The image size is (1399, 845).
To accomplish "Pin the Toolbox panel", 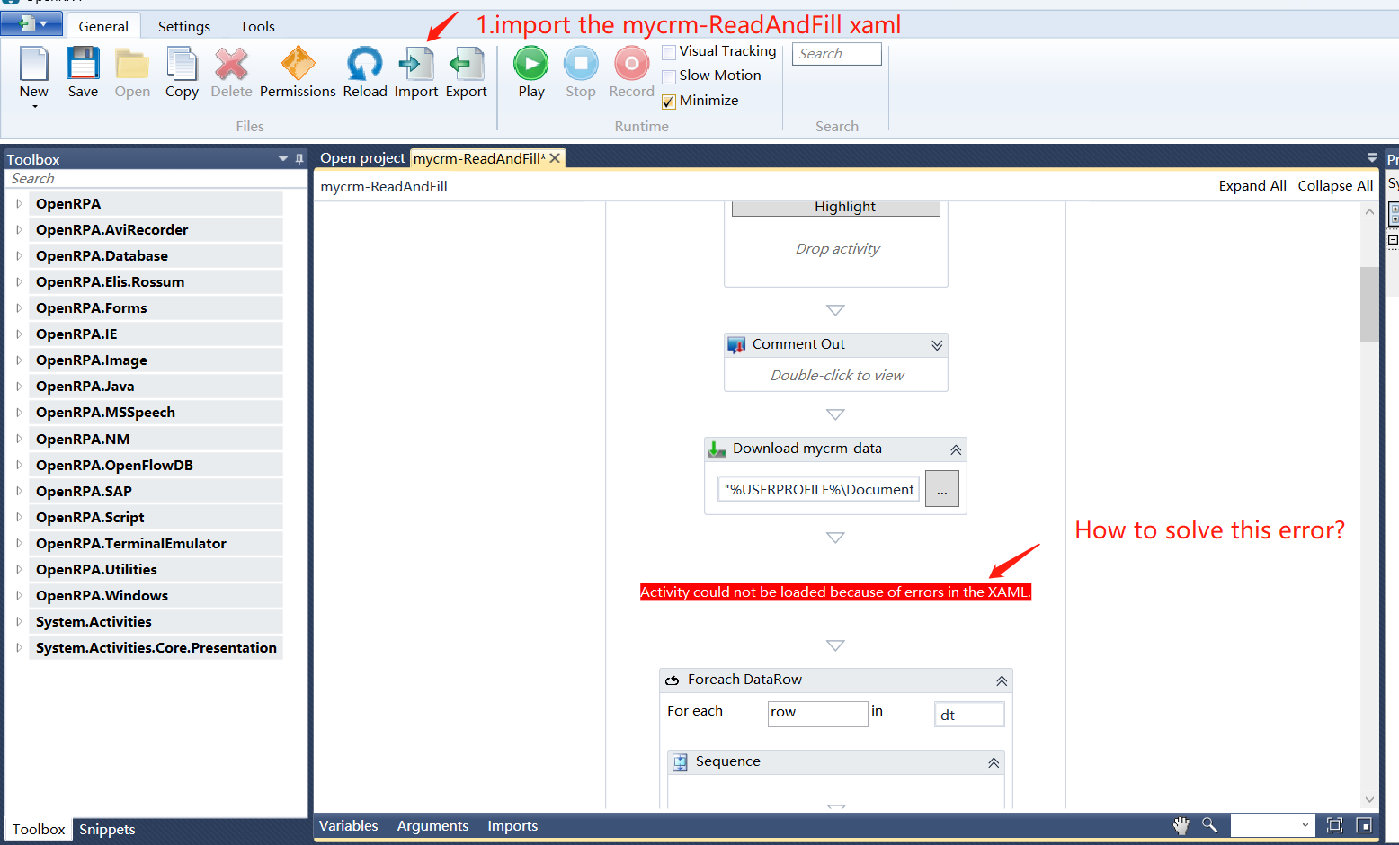I will click(x=299, y=159).
